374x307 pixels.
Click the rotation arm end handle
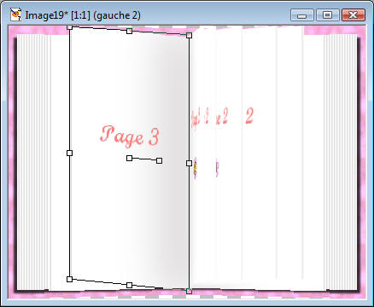pyautogui.click(x=159, y=160)
